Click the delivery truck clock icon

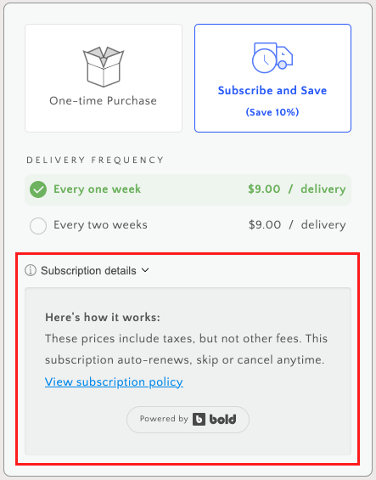(x=272, y=58)
